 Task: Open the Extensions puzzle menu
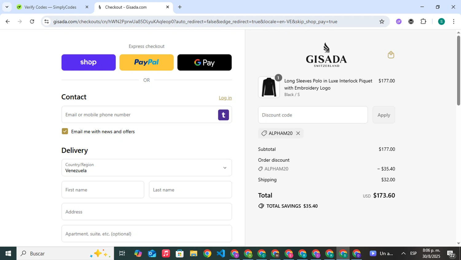424,21
